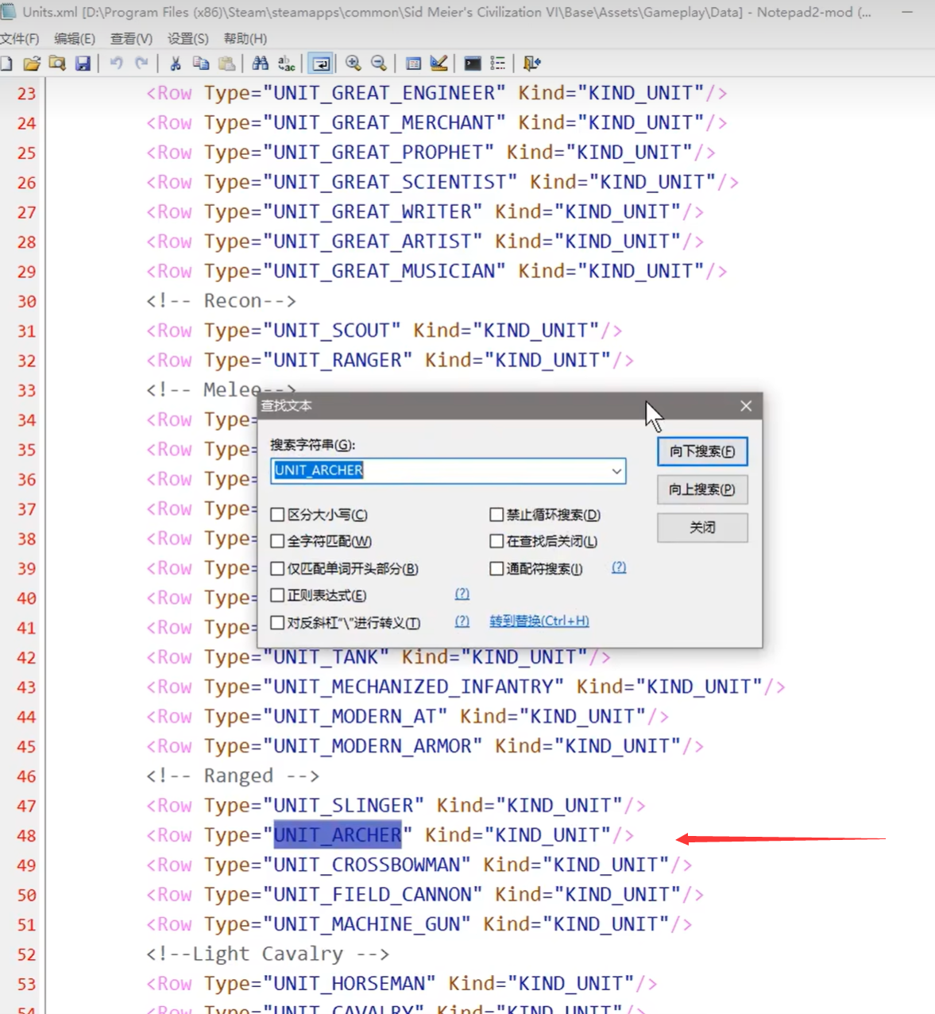The image size is (935, 1014).
Task: Click the list-lines toolbar icon
Action: click(498, 64)
